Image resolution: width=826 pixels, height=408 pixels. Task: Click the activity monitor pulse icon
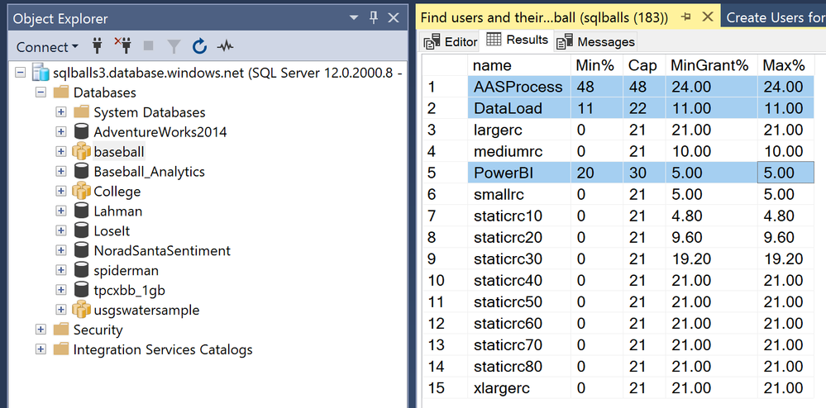(x=226, y=46)
